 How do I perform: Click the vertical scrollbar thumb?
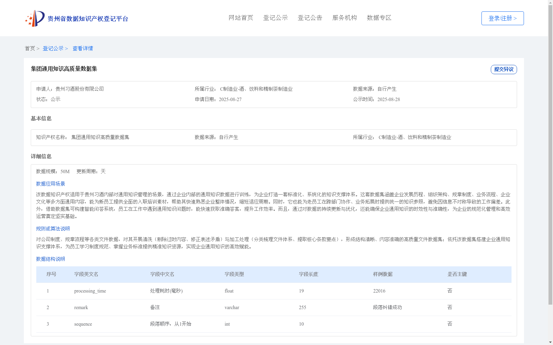550,155
